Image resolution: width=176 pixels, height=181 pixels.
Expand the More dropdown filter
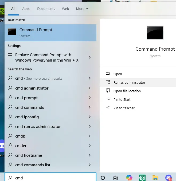pyautogui.click(x=82, y=9)
